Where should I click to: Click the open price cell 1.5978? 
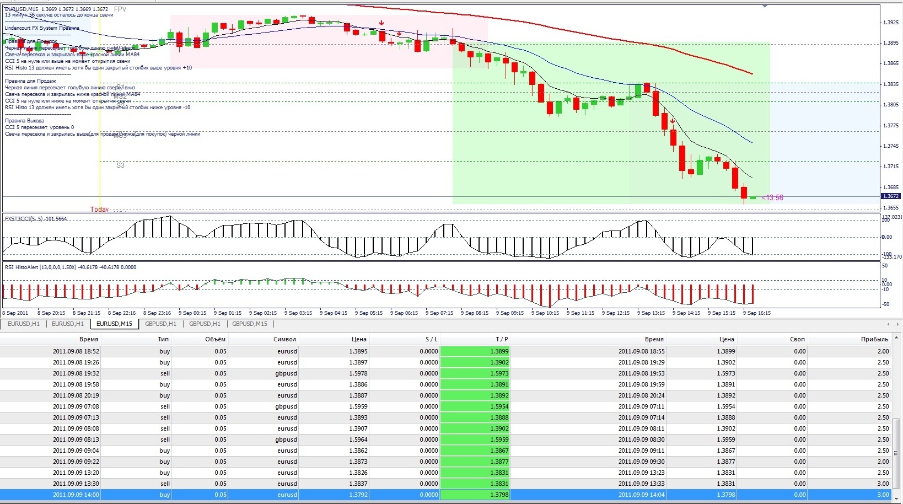tap(358, 373)
